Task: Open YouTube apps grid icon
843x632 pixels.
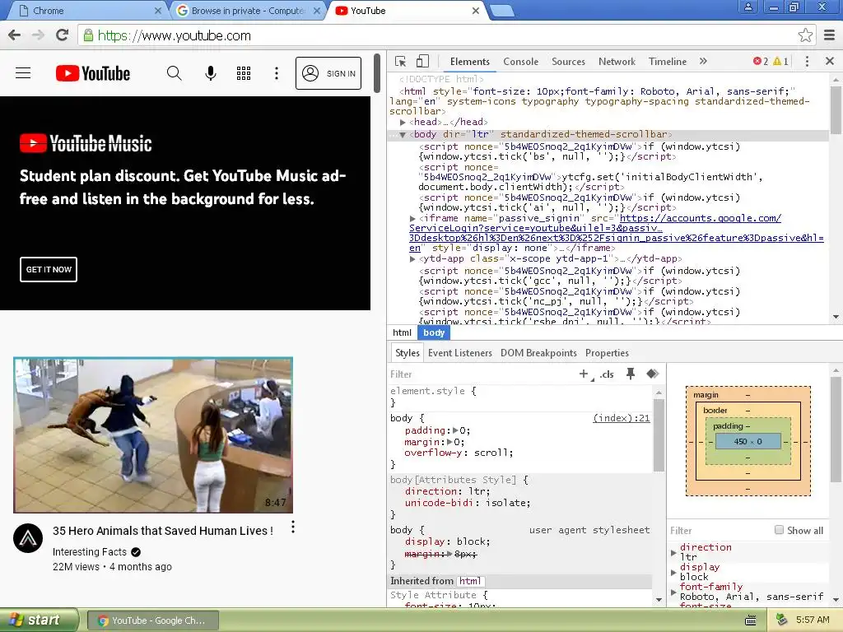Action: (244, 73)
